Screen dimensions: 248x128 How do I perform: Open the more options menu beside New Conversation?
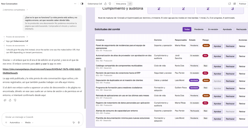click(x=75, y=3)
